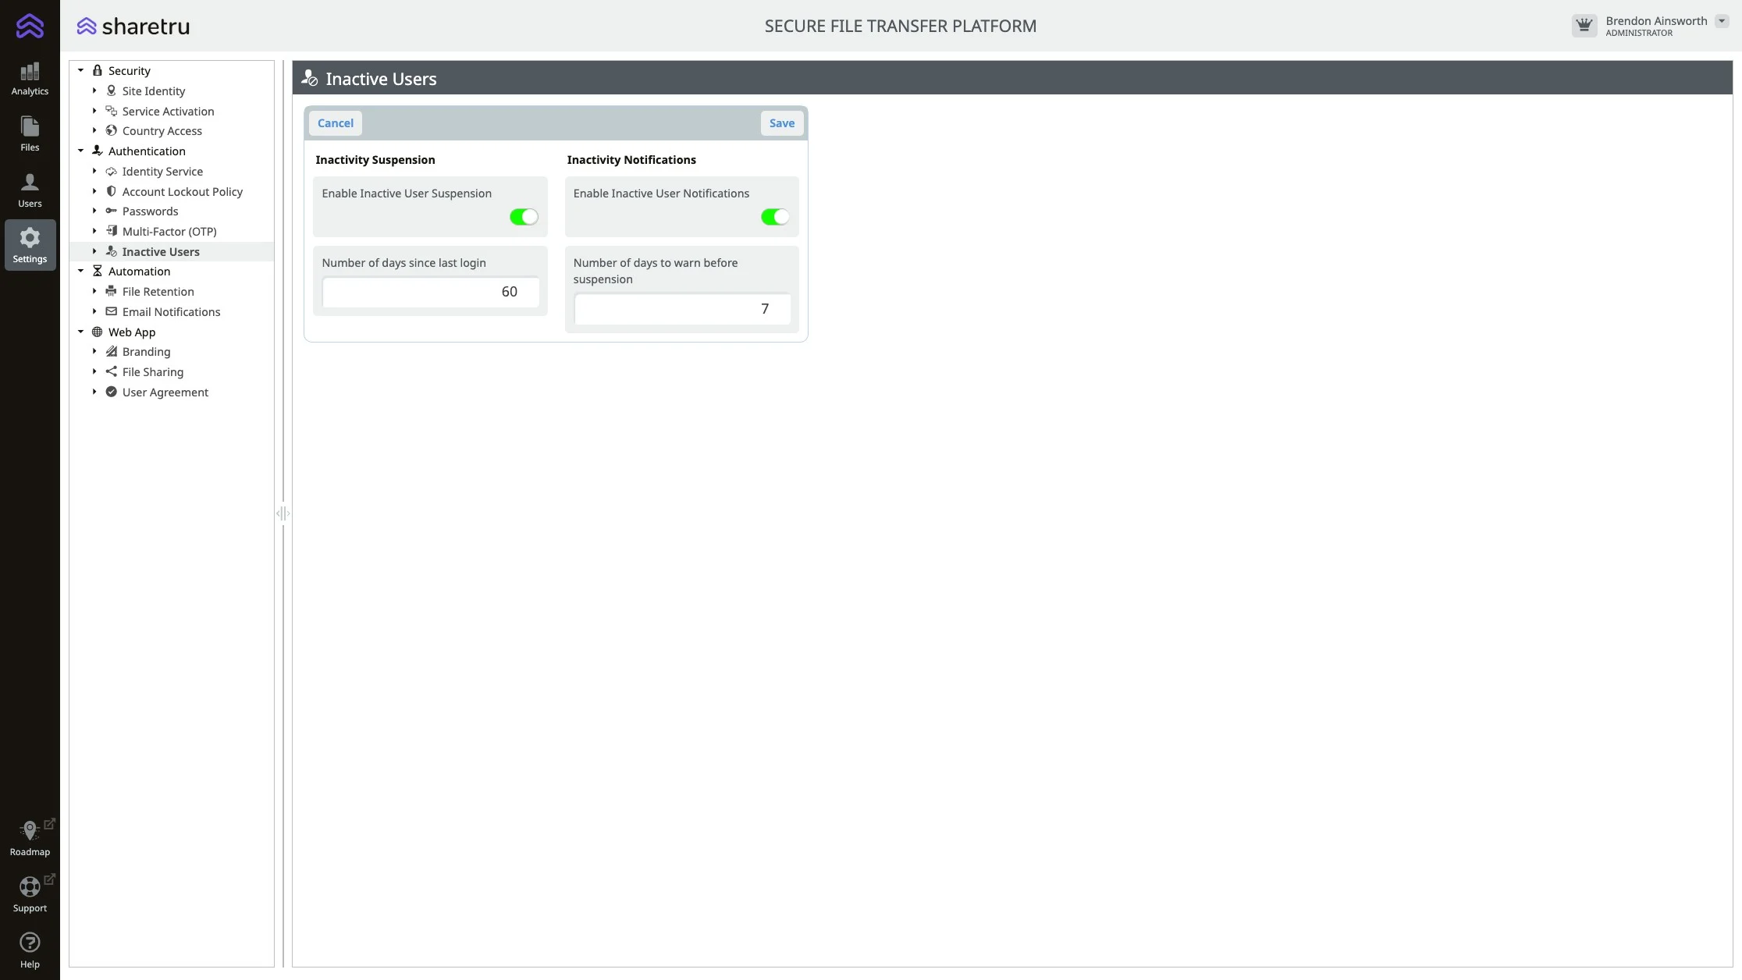This screenshot has width=1742, height=980.
Task: Select Account Lockout Policy in tree
Action: click(x=182, y=192)
